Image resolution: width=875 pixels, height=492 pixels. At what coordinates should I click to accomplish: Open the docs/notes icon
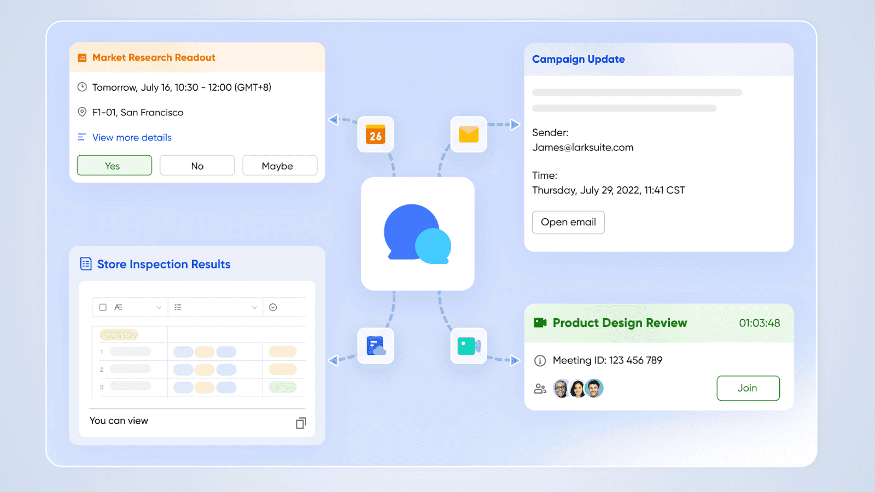[375, 345]
